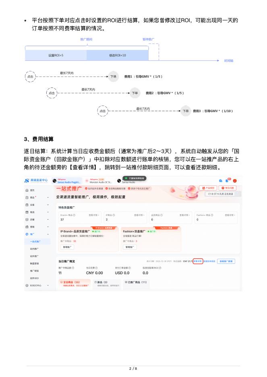Click 管理推广 in IP-Brand+品质货盘推广 card
267x377 pixels.
67,247
